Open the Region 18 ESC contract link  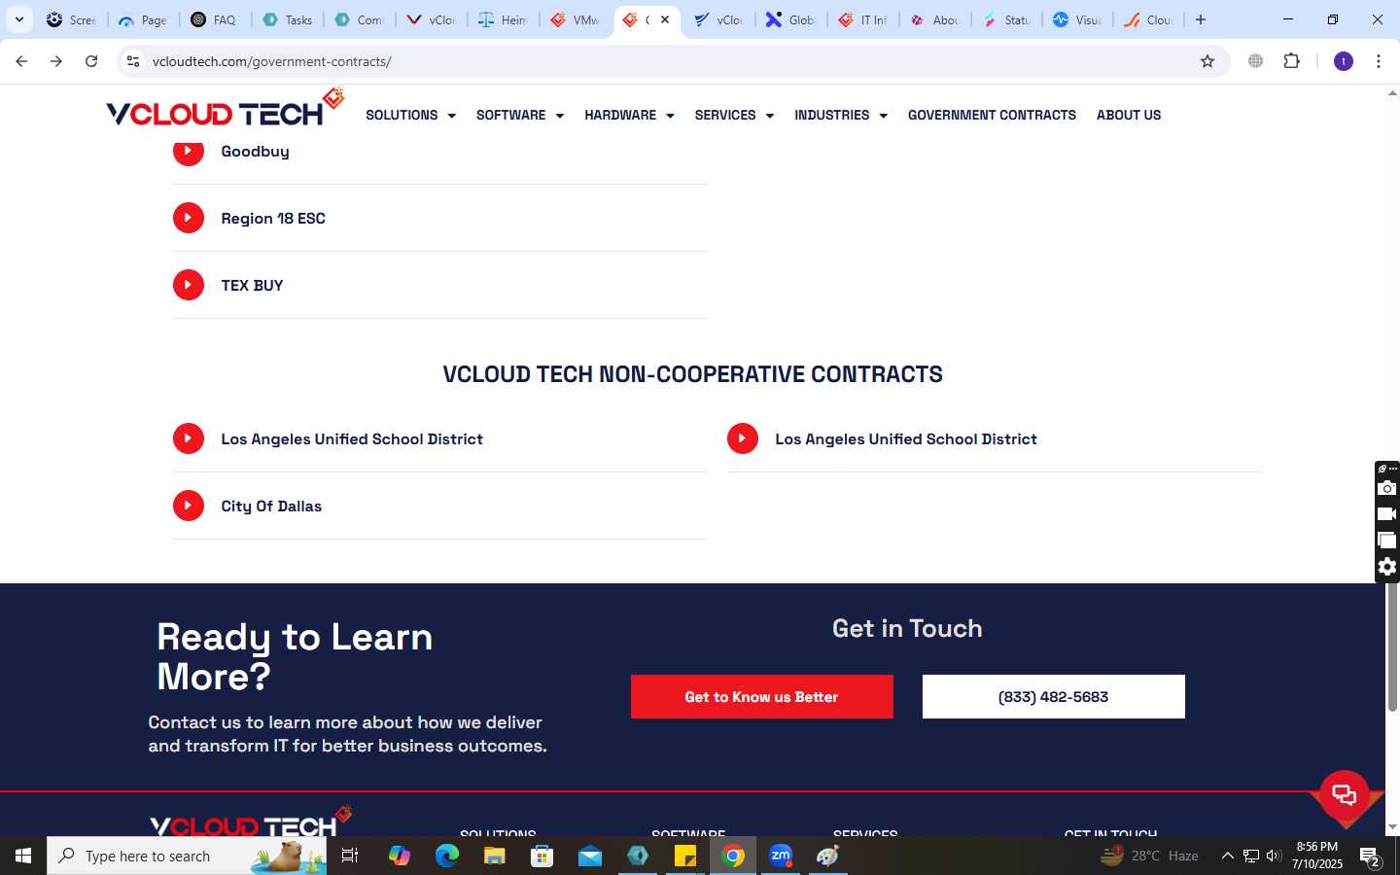pyautogui.click(x=273, y=218)
